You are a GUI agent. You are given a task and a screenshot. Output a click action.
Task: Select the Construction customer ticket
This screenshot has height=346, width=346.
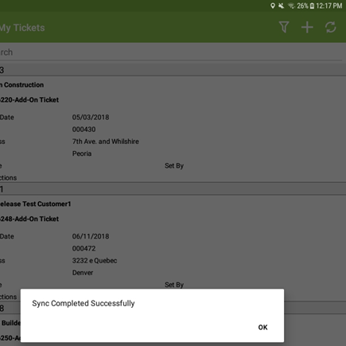coord(22,85)
